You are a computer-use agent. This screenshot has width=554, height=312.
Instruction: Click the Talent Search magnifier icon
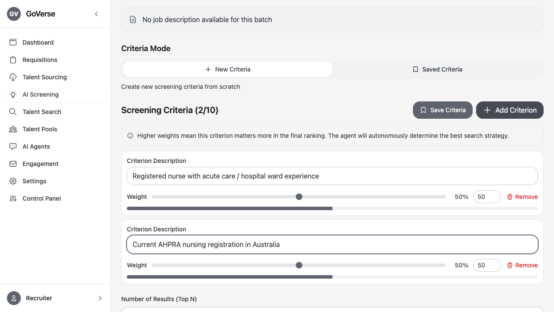[x=13, y=112]
